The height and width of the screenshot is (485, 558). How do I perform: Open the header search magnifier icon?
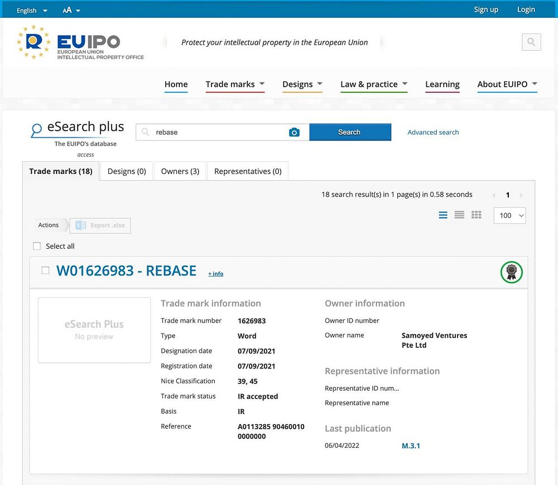[x=531, y=42]
